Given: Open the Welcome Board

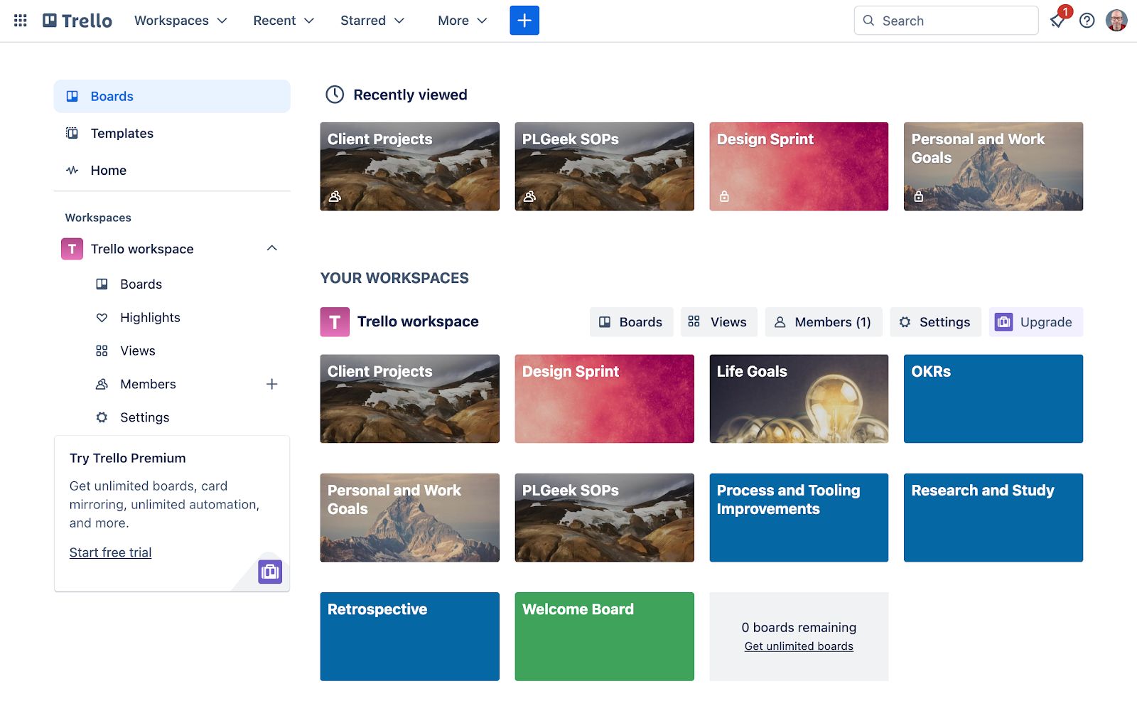Looking at the screenshot, I should (x=605, y=636).
